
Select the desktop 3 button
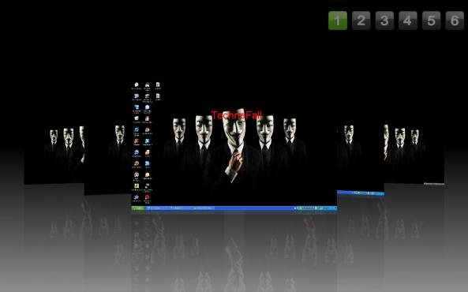[384, 21]
